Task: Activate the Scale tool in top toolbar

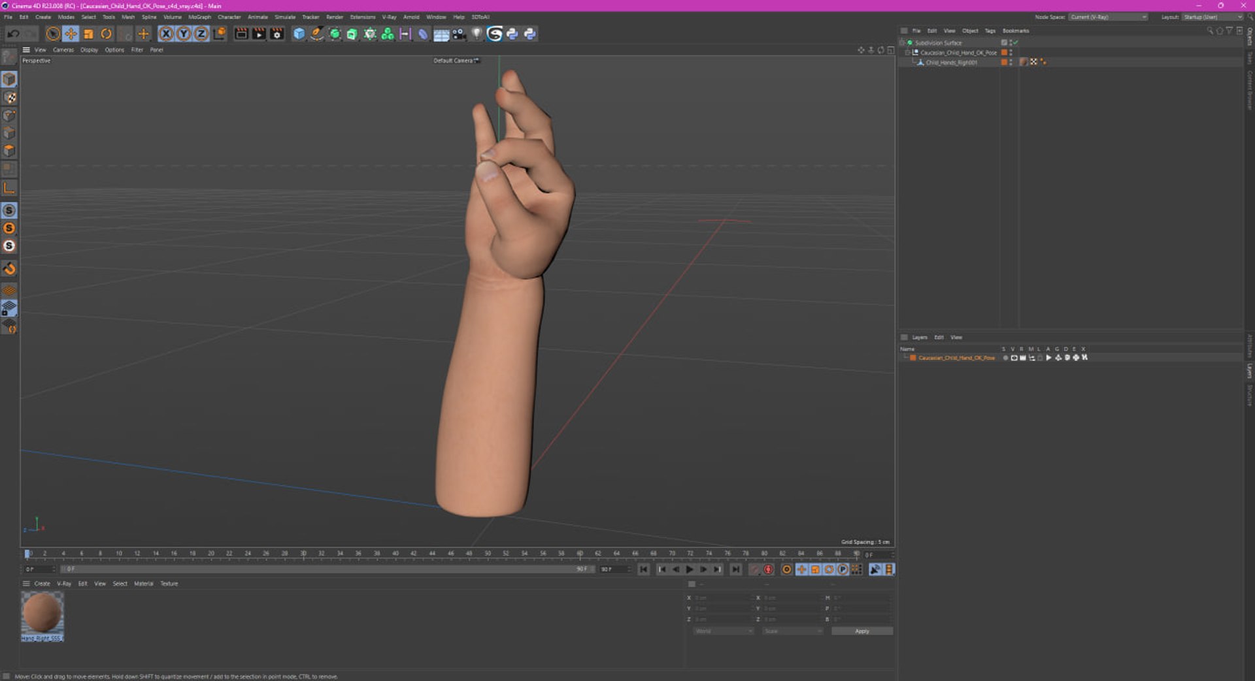Action: pos(88,34)
